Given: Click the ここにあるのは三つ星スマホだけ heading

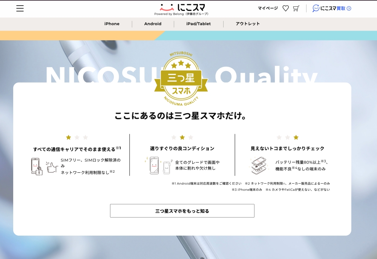Looking at the screenshot, I should tap(181, 116).
